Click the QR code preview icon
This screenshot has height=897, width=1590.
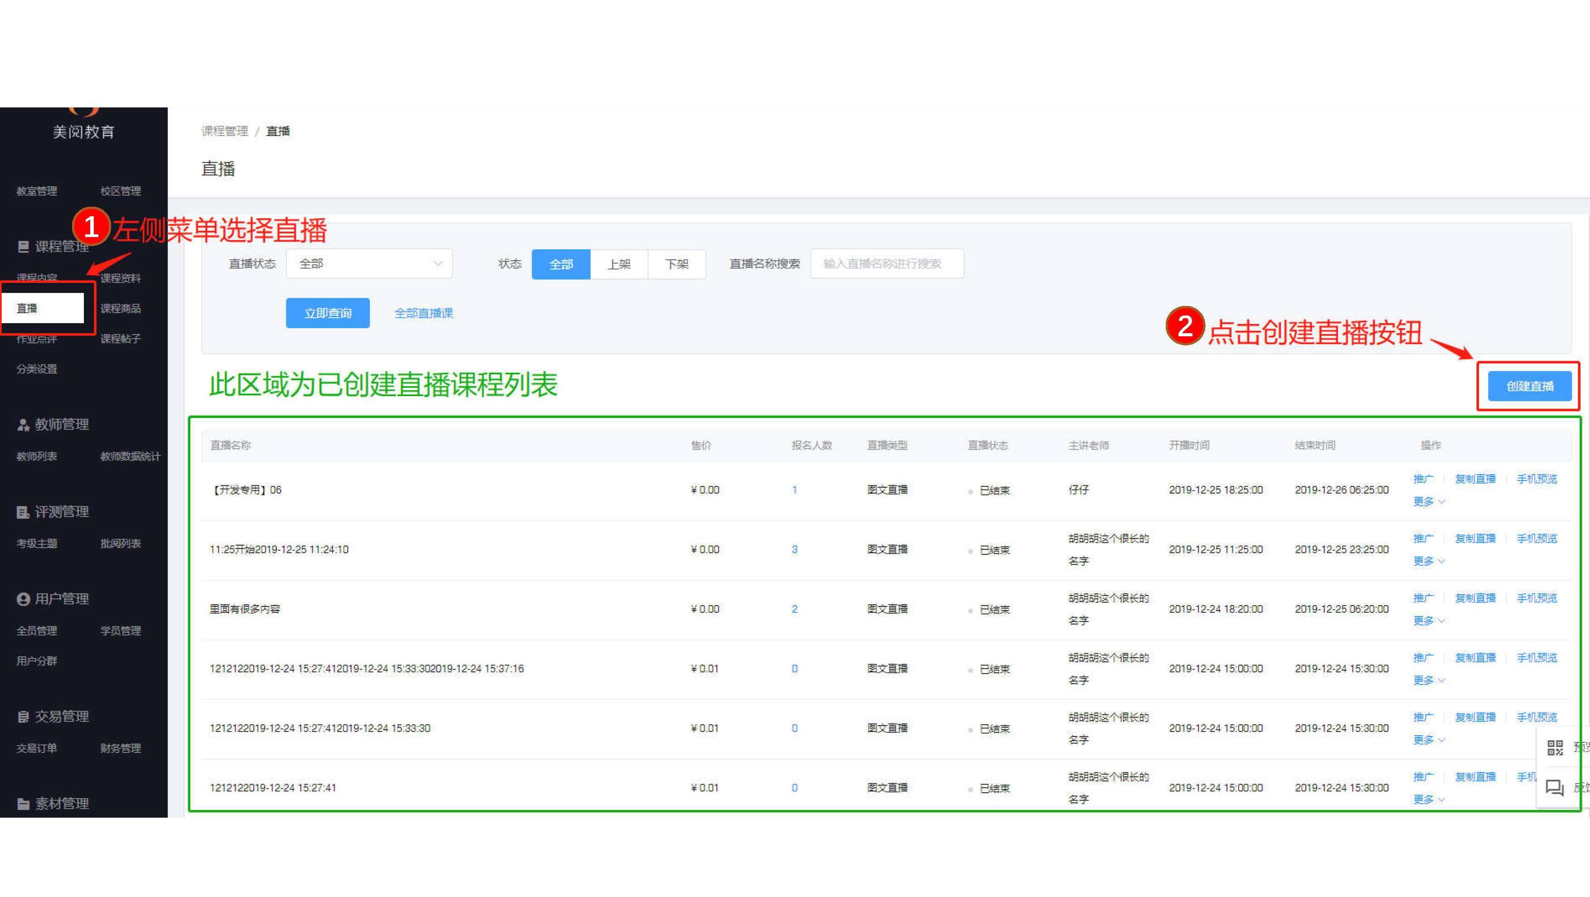1555,747
